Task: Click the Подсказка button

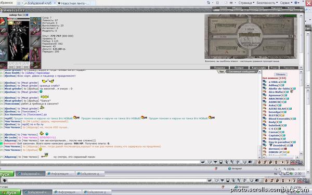Action: click(289, 68)
